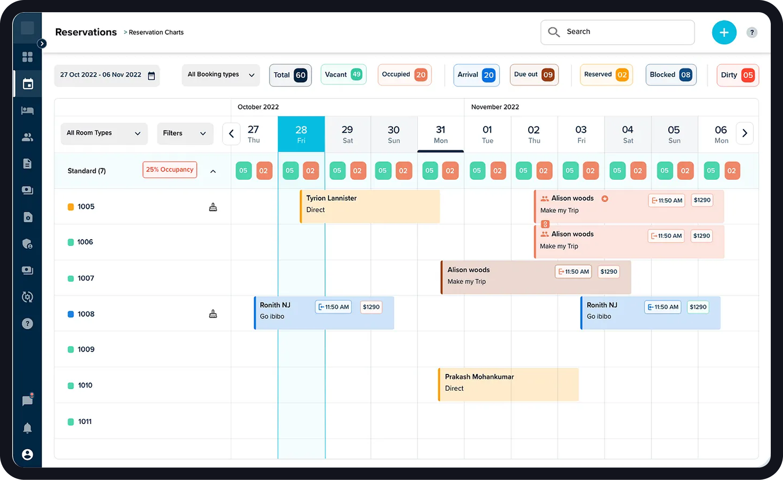Click the housekeeping icon for room 1005
The width and height of the screenshot is (783, 480).
click(213, 207)
